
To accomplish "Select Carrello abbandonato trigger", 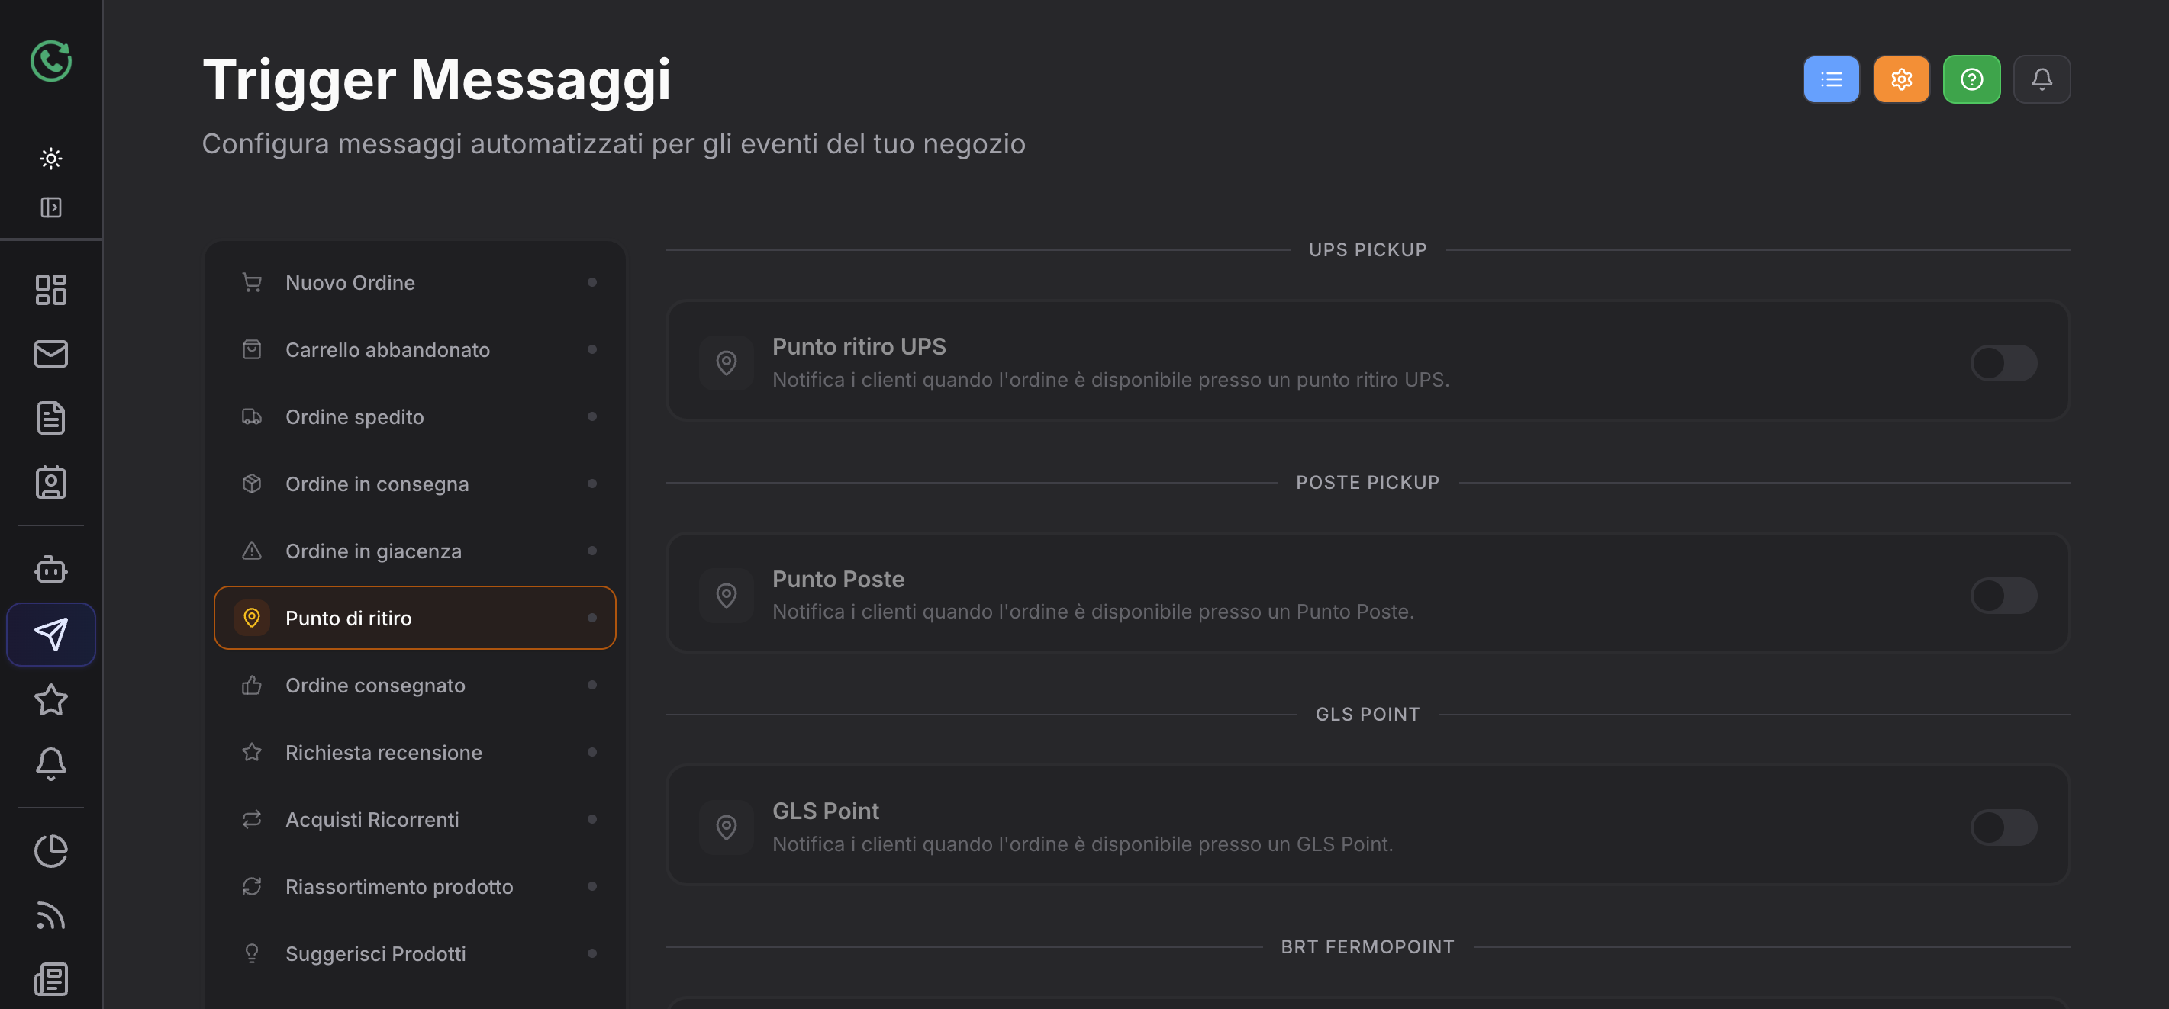I will pos(414,349).
